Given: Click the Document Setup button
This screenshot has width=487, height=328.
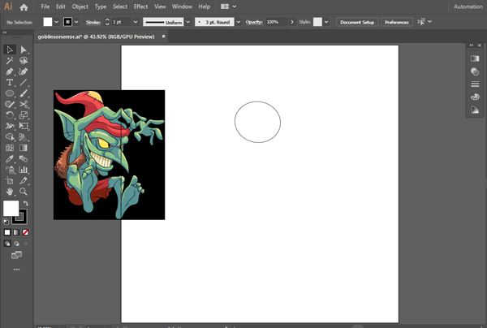Looking at the screenshot, I should click(x=357, y=22).
